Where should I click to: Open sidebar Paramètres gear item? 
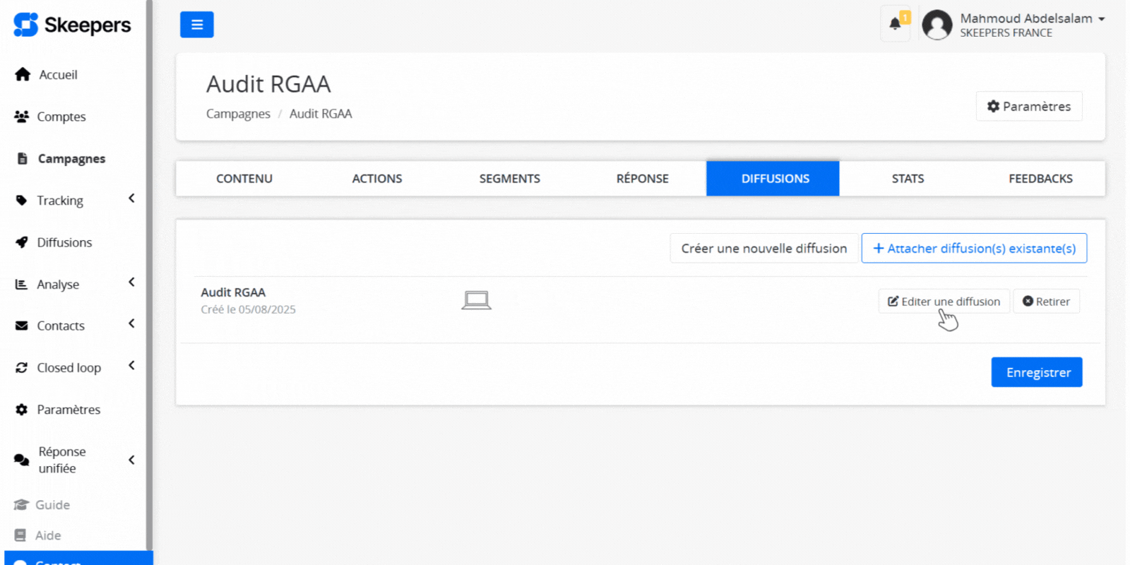click(x=68, y=410)
